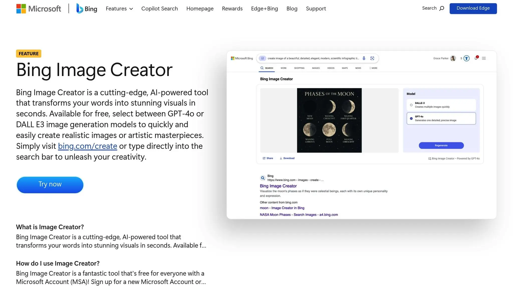The height and width of the screenshot is (288, 513).
Task: Select the MAPS tab in preview
Action: (345, 68)
